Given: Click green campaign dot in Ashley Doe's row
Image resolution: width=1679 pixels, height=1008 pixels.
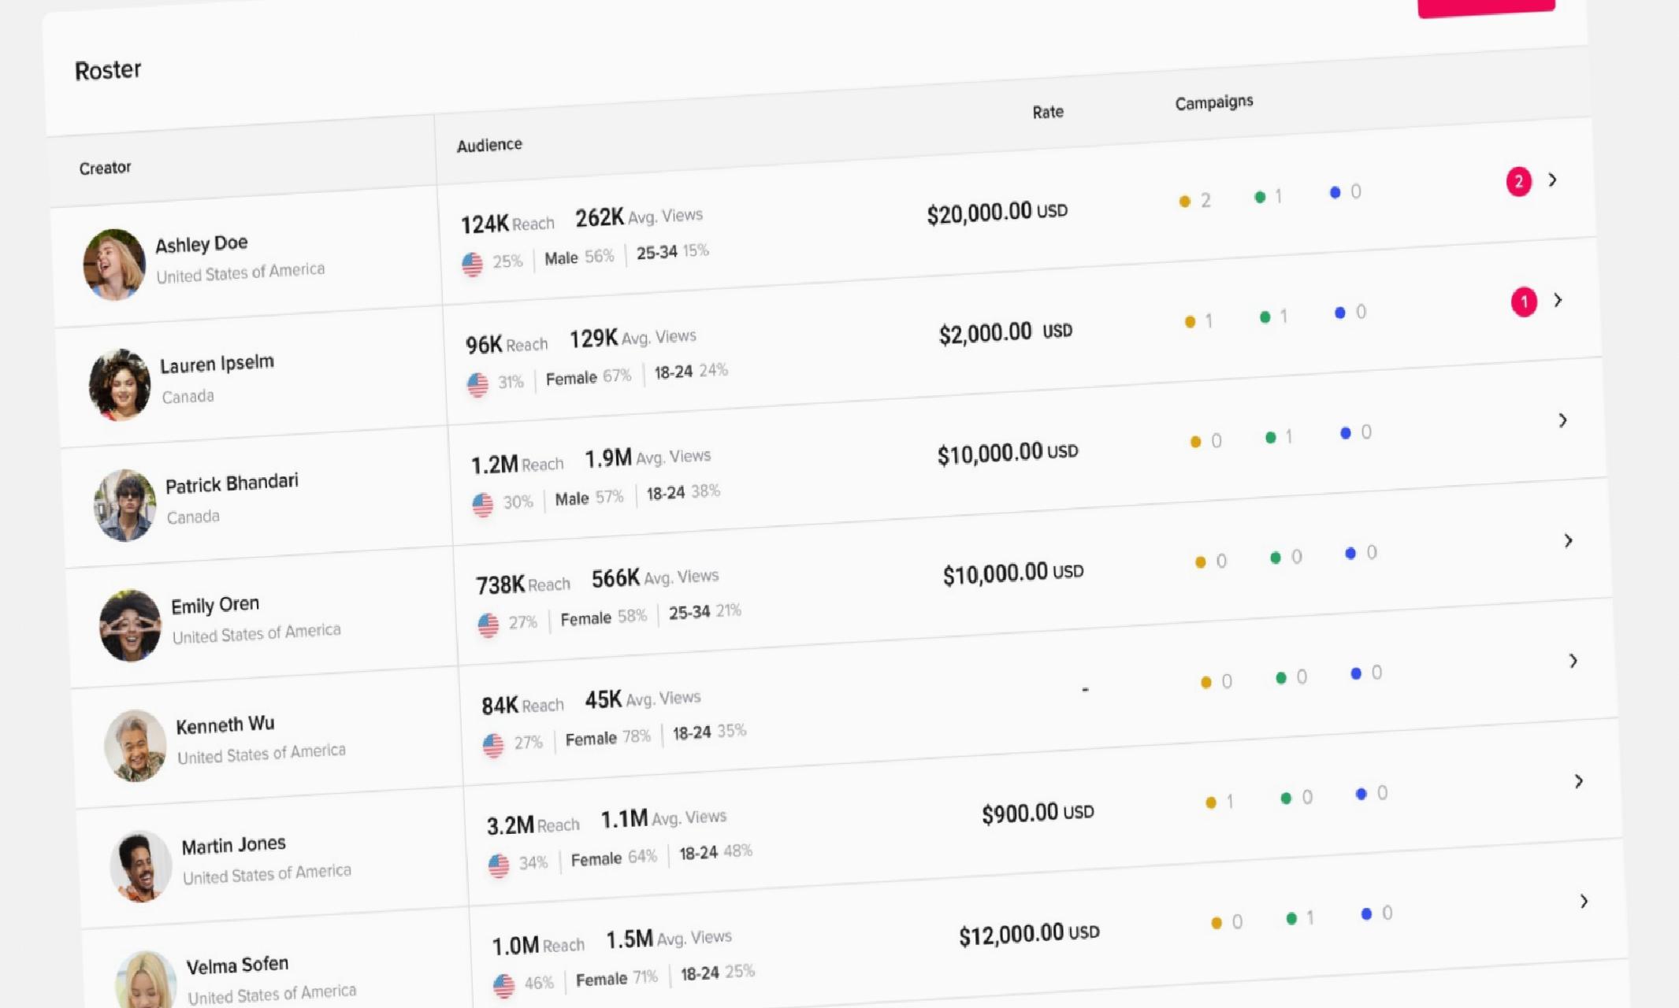Looking at the screenshot, I should 1260,197.
